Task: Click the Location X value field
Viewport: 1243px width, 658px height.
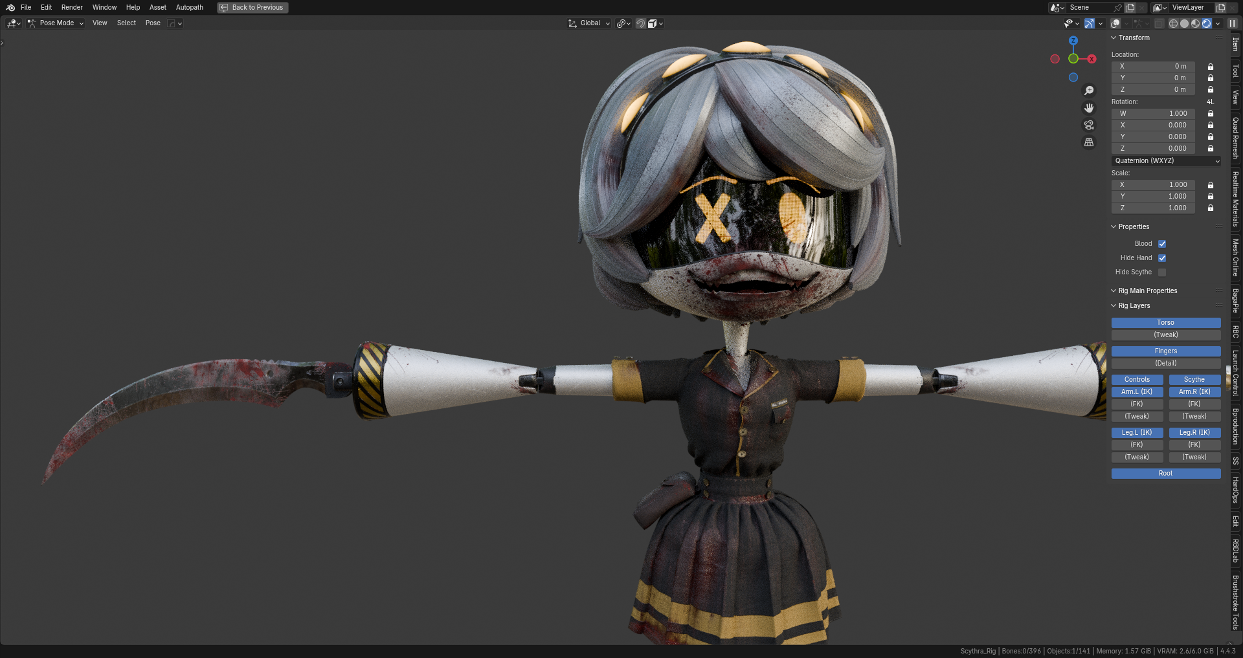Action: coord(1153,67)
